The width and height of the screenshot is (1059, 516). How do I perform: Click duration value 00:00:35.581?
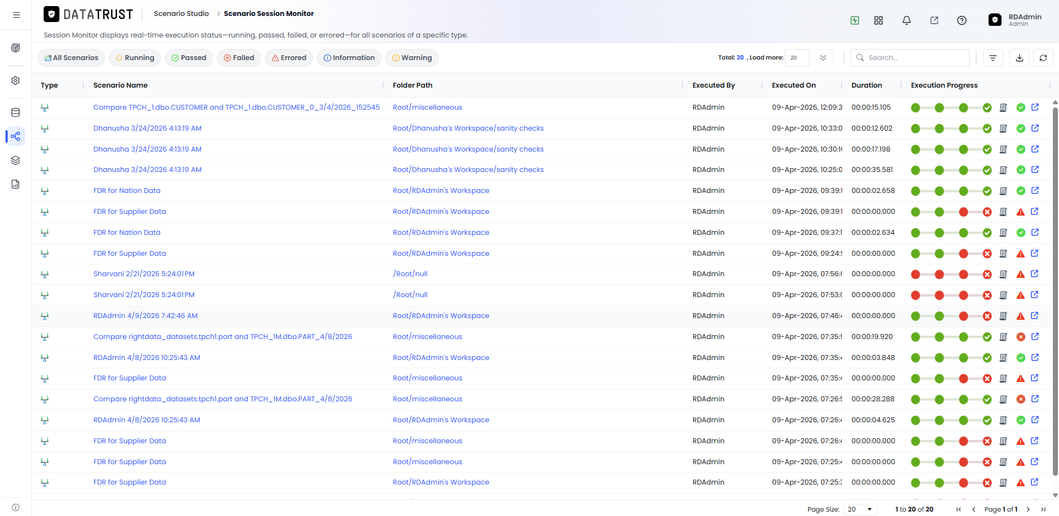tap(872, 170)
